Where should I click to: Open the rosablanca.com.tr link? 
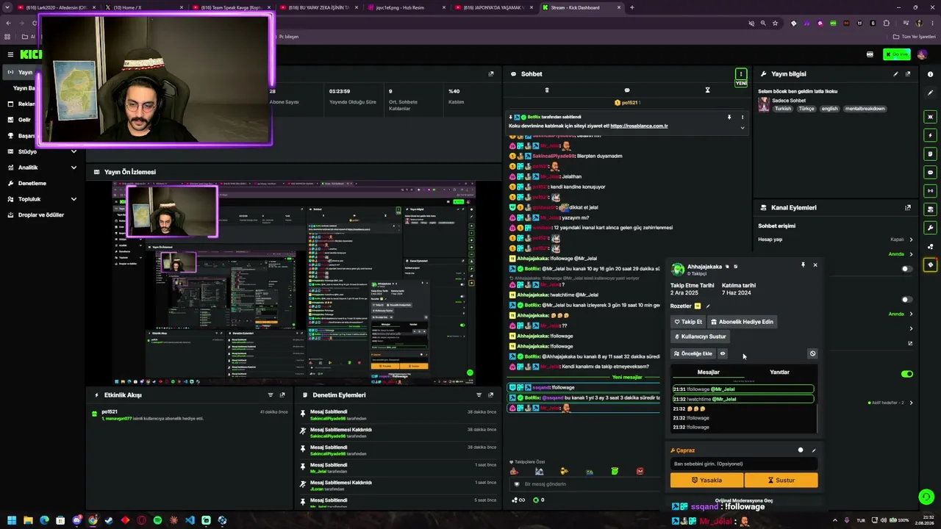pos(639,126)
